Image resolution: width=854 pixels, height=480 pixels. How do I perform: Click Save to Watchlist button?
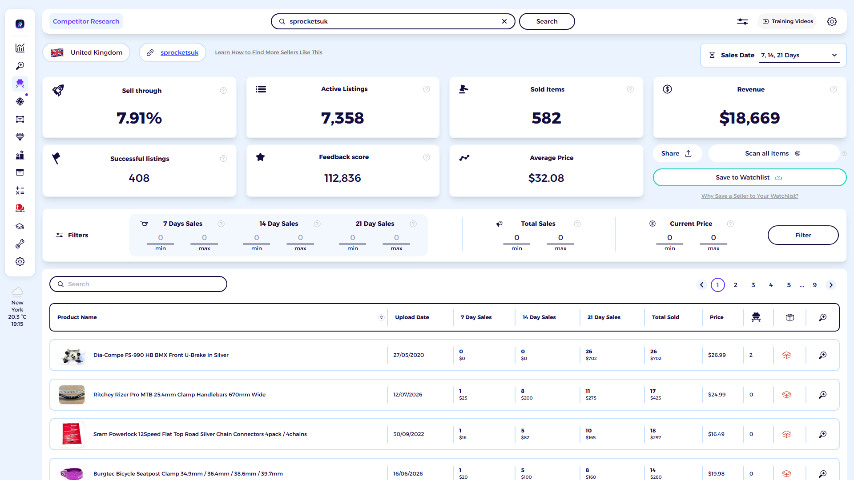pyautogui.click(x=749, y=177)
